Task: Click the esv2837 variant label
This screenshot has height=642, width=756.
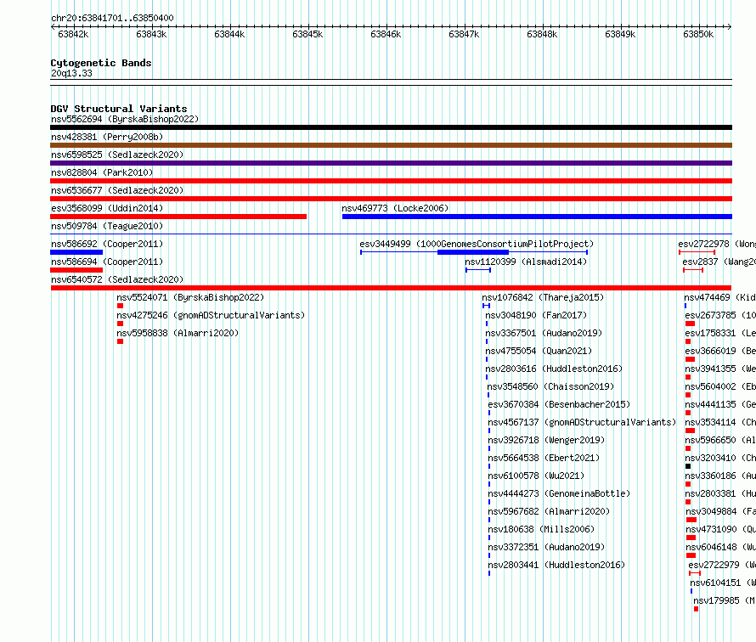Action: pyautogui.click(x=719, y=262)
